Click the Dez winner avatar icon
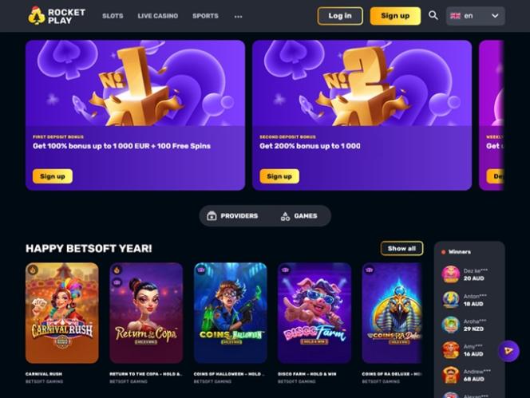530x398 pixels. click(451, 274)
